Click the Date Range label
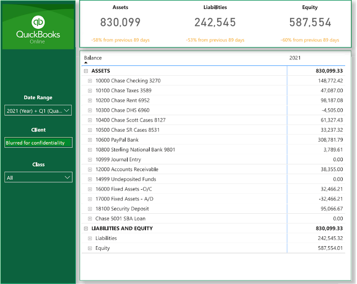The width and height of the screenshot is (357, 284). coord(38,97)
